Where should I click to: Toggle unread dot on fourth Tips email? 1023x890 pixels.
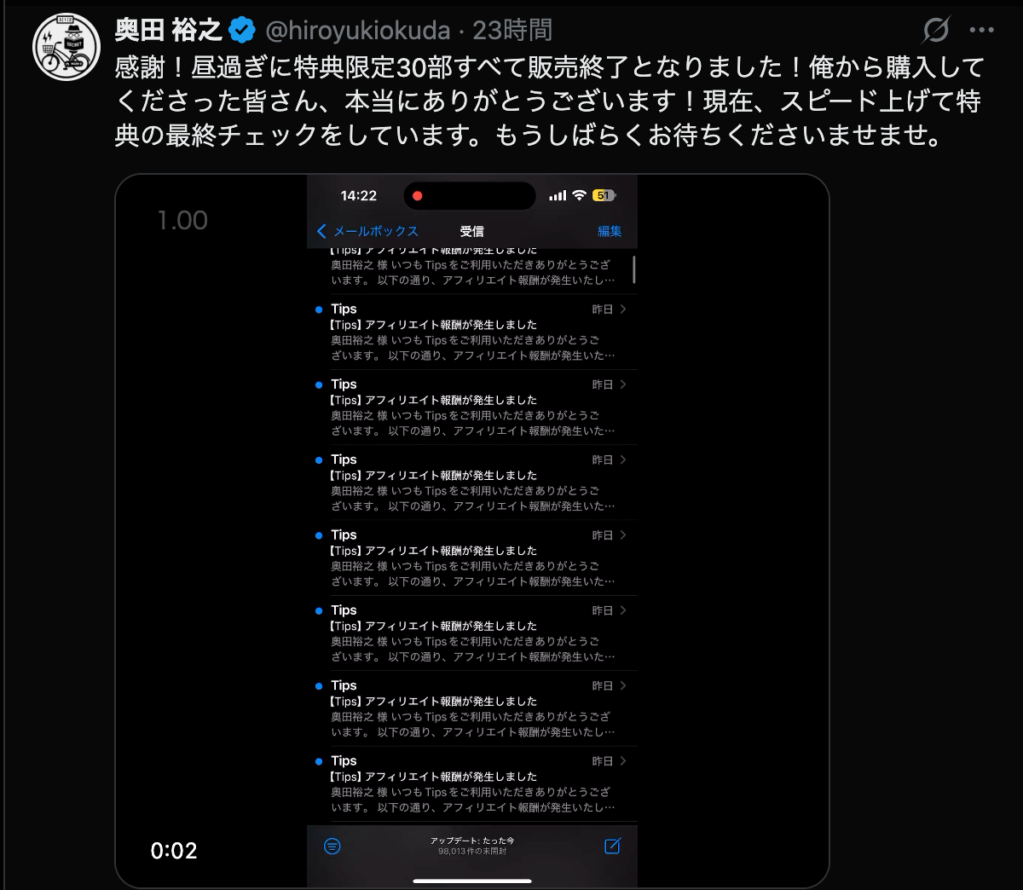click(x=319, y=535)
